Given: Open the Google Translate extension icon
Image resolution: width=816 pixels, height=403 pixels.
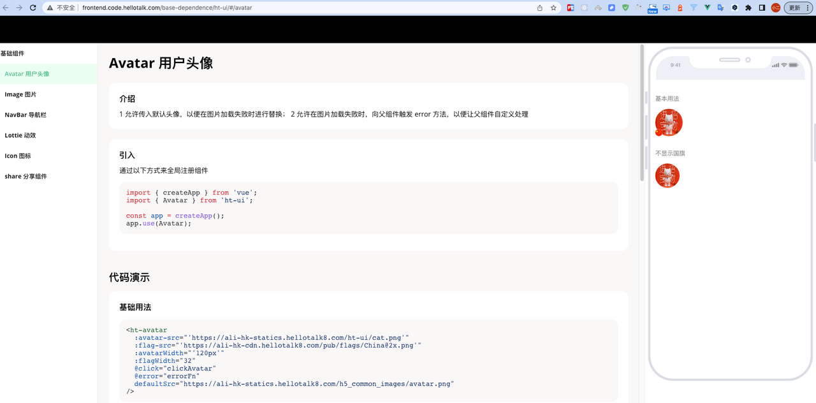Looking at the screenshot, I should click(x=721, y=8).
